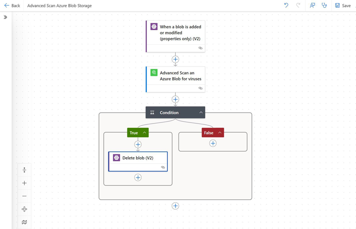Redo the last change
The width and height of the screenshot is (356, 229).
(298, 5)
